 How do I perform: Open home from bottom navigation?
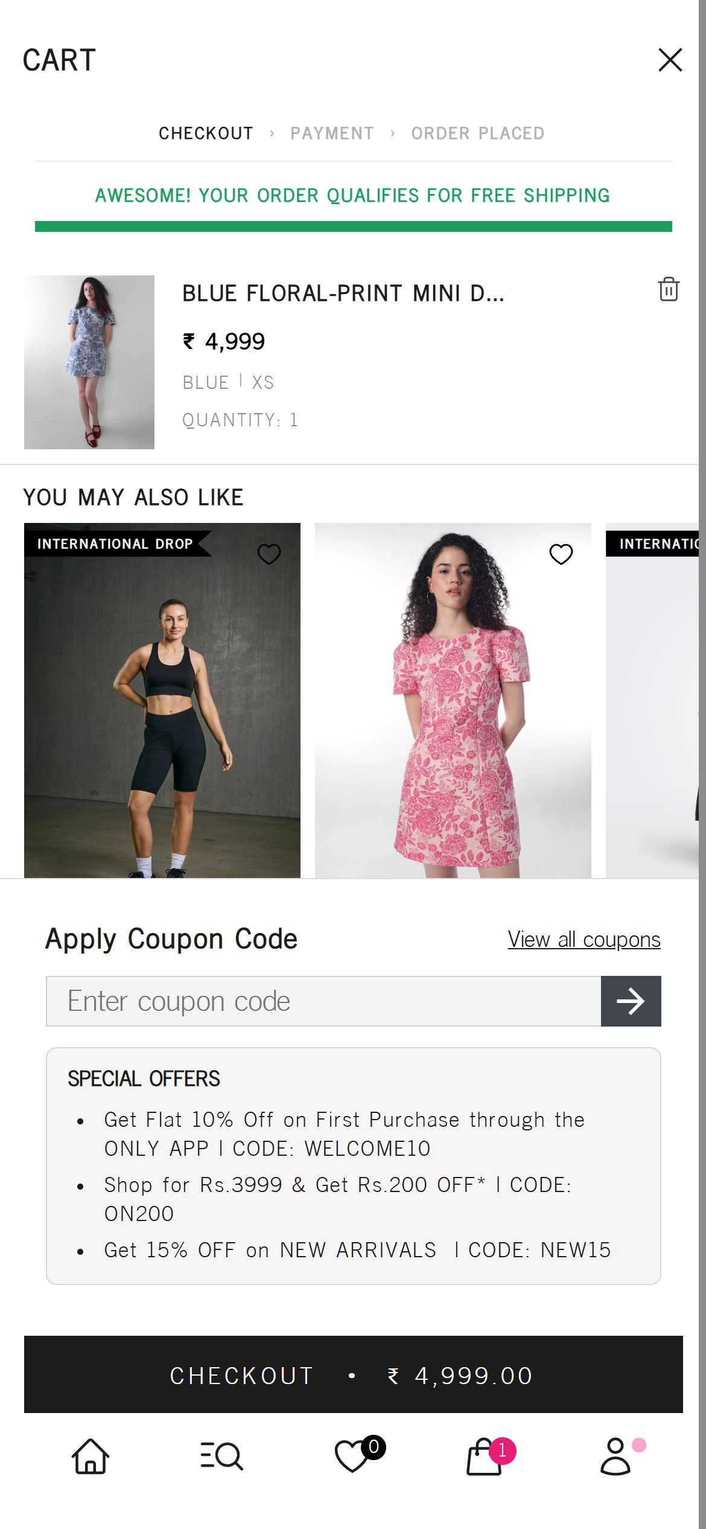(x=91, y=1456)
